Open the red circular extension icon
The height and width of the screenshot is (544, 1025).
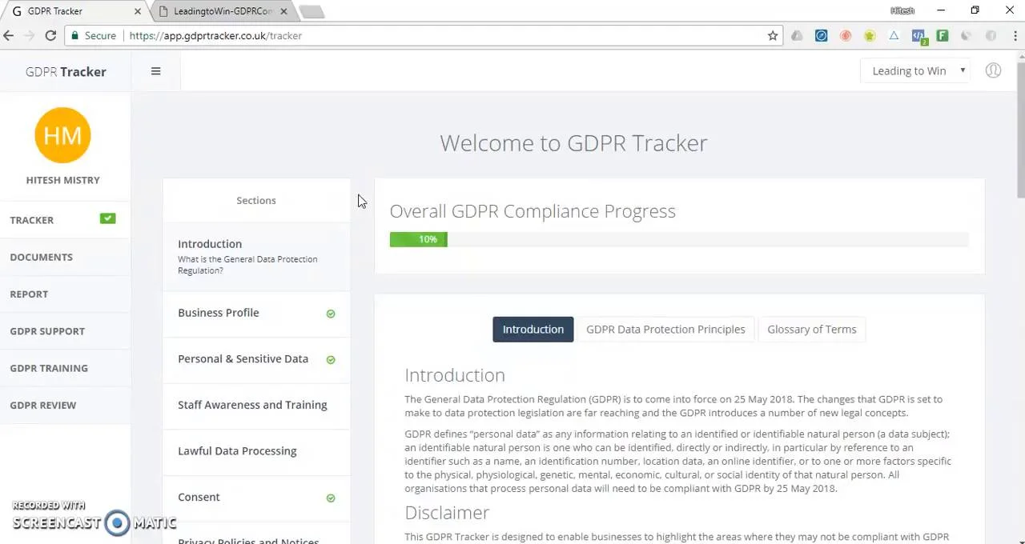pyautogui.click(x=846, y=35)
